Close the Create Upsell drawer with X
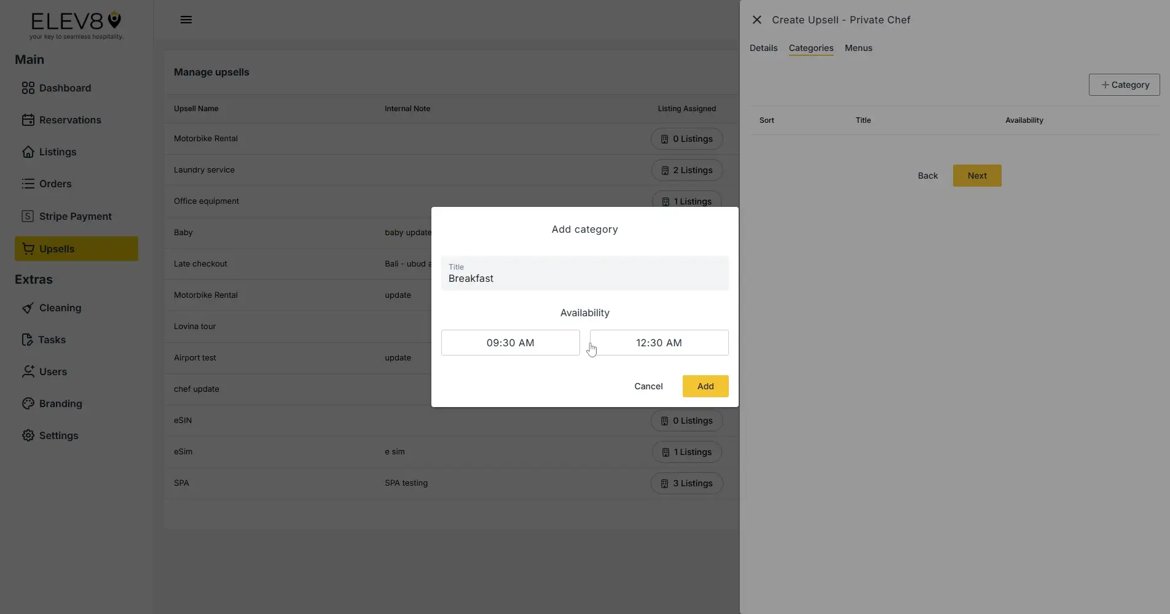 [756, 20]
